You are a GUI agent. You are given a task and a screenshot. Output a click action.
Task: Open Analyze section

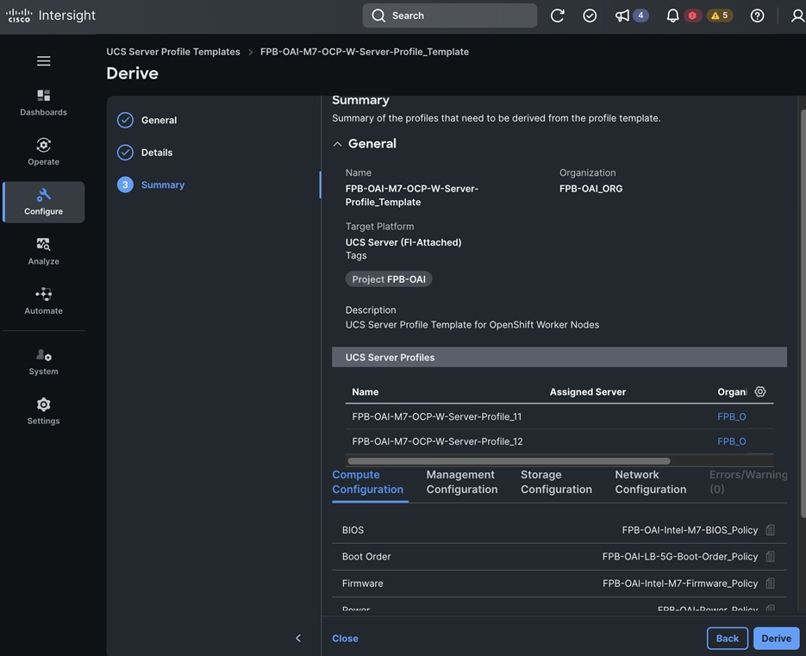[x=44, y=252]
